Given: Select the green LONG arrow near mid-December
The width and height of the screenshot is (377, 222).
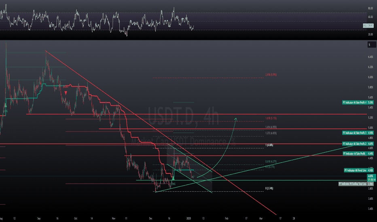Looking at the screenshot, I should pyautogui.click(x=173, y=178).
